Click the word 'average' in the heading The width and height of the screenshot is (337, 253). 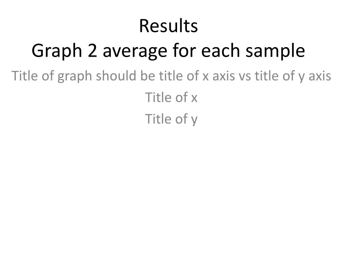click(135, 52)
